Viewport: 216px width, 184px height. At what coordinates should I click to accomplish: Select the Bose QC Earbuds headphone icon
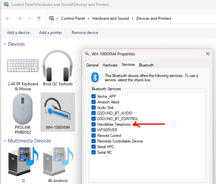[58, 66]
